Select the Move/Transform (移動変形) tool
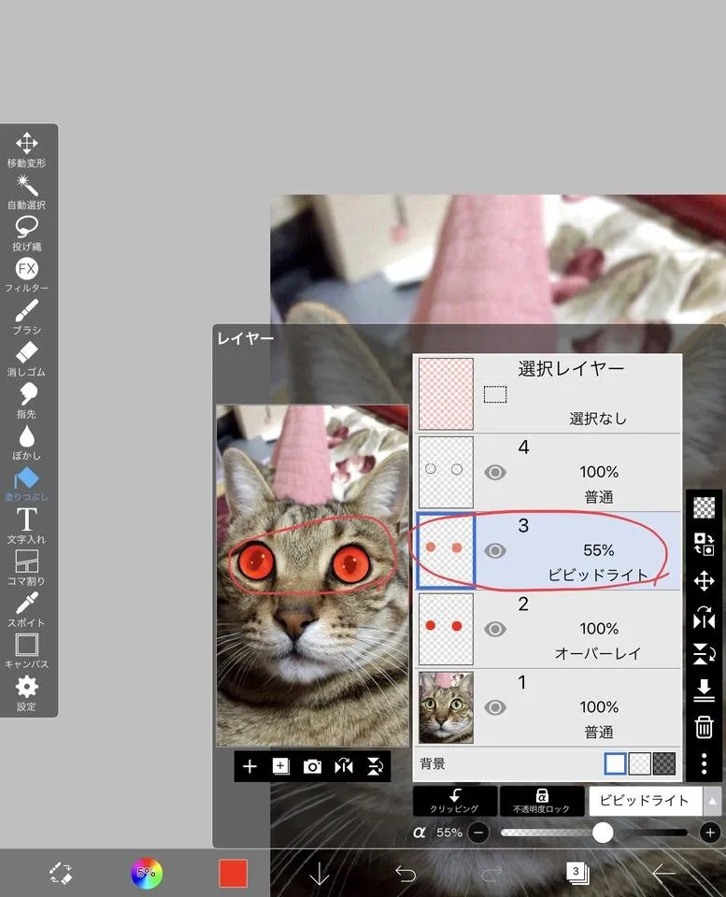The height and width of the screenshot is (897, 726). 26,149
